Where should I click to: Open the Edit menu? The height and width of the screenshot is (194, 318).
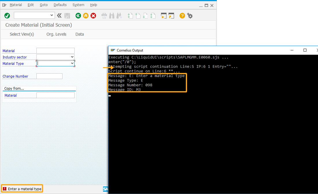(31, 5)
